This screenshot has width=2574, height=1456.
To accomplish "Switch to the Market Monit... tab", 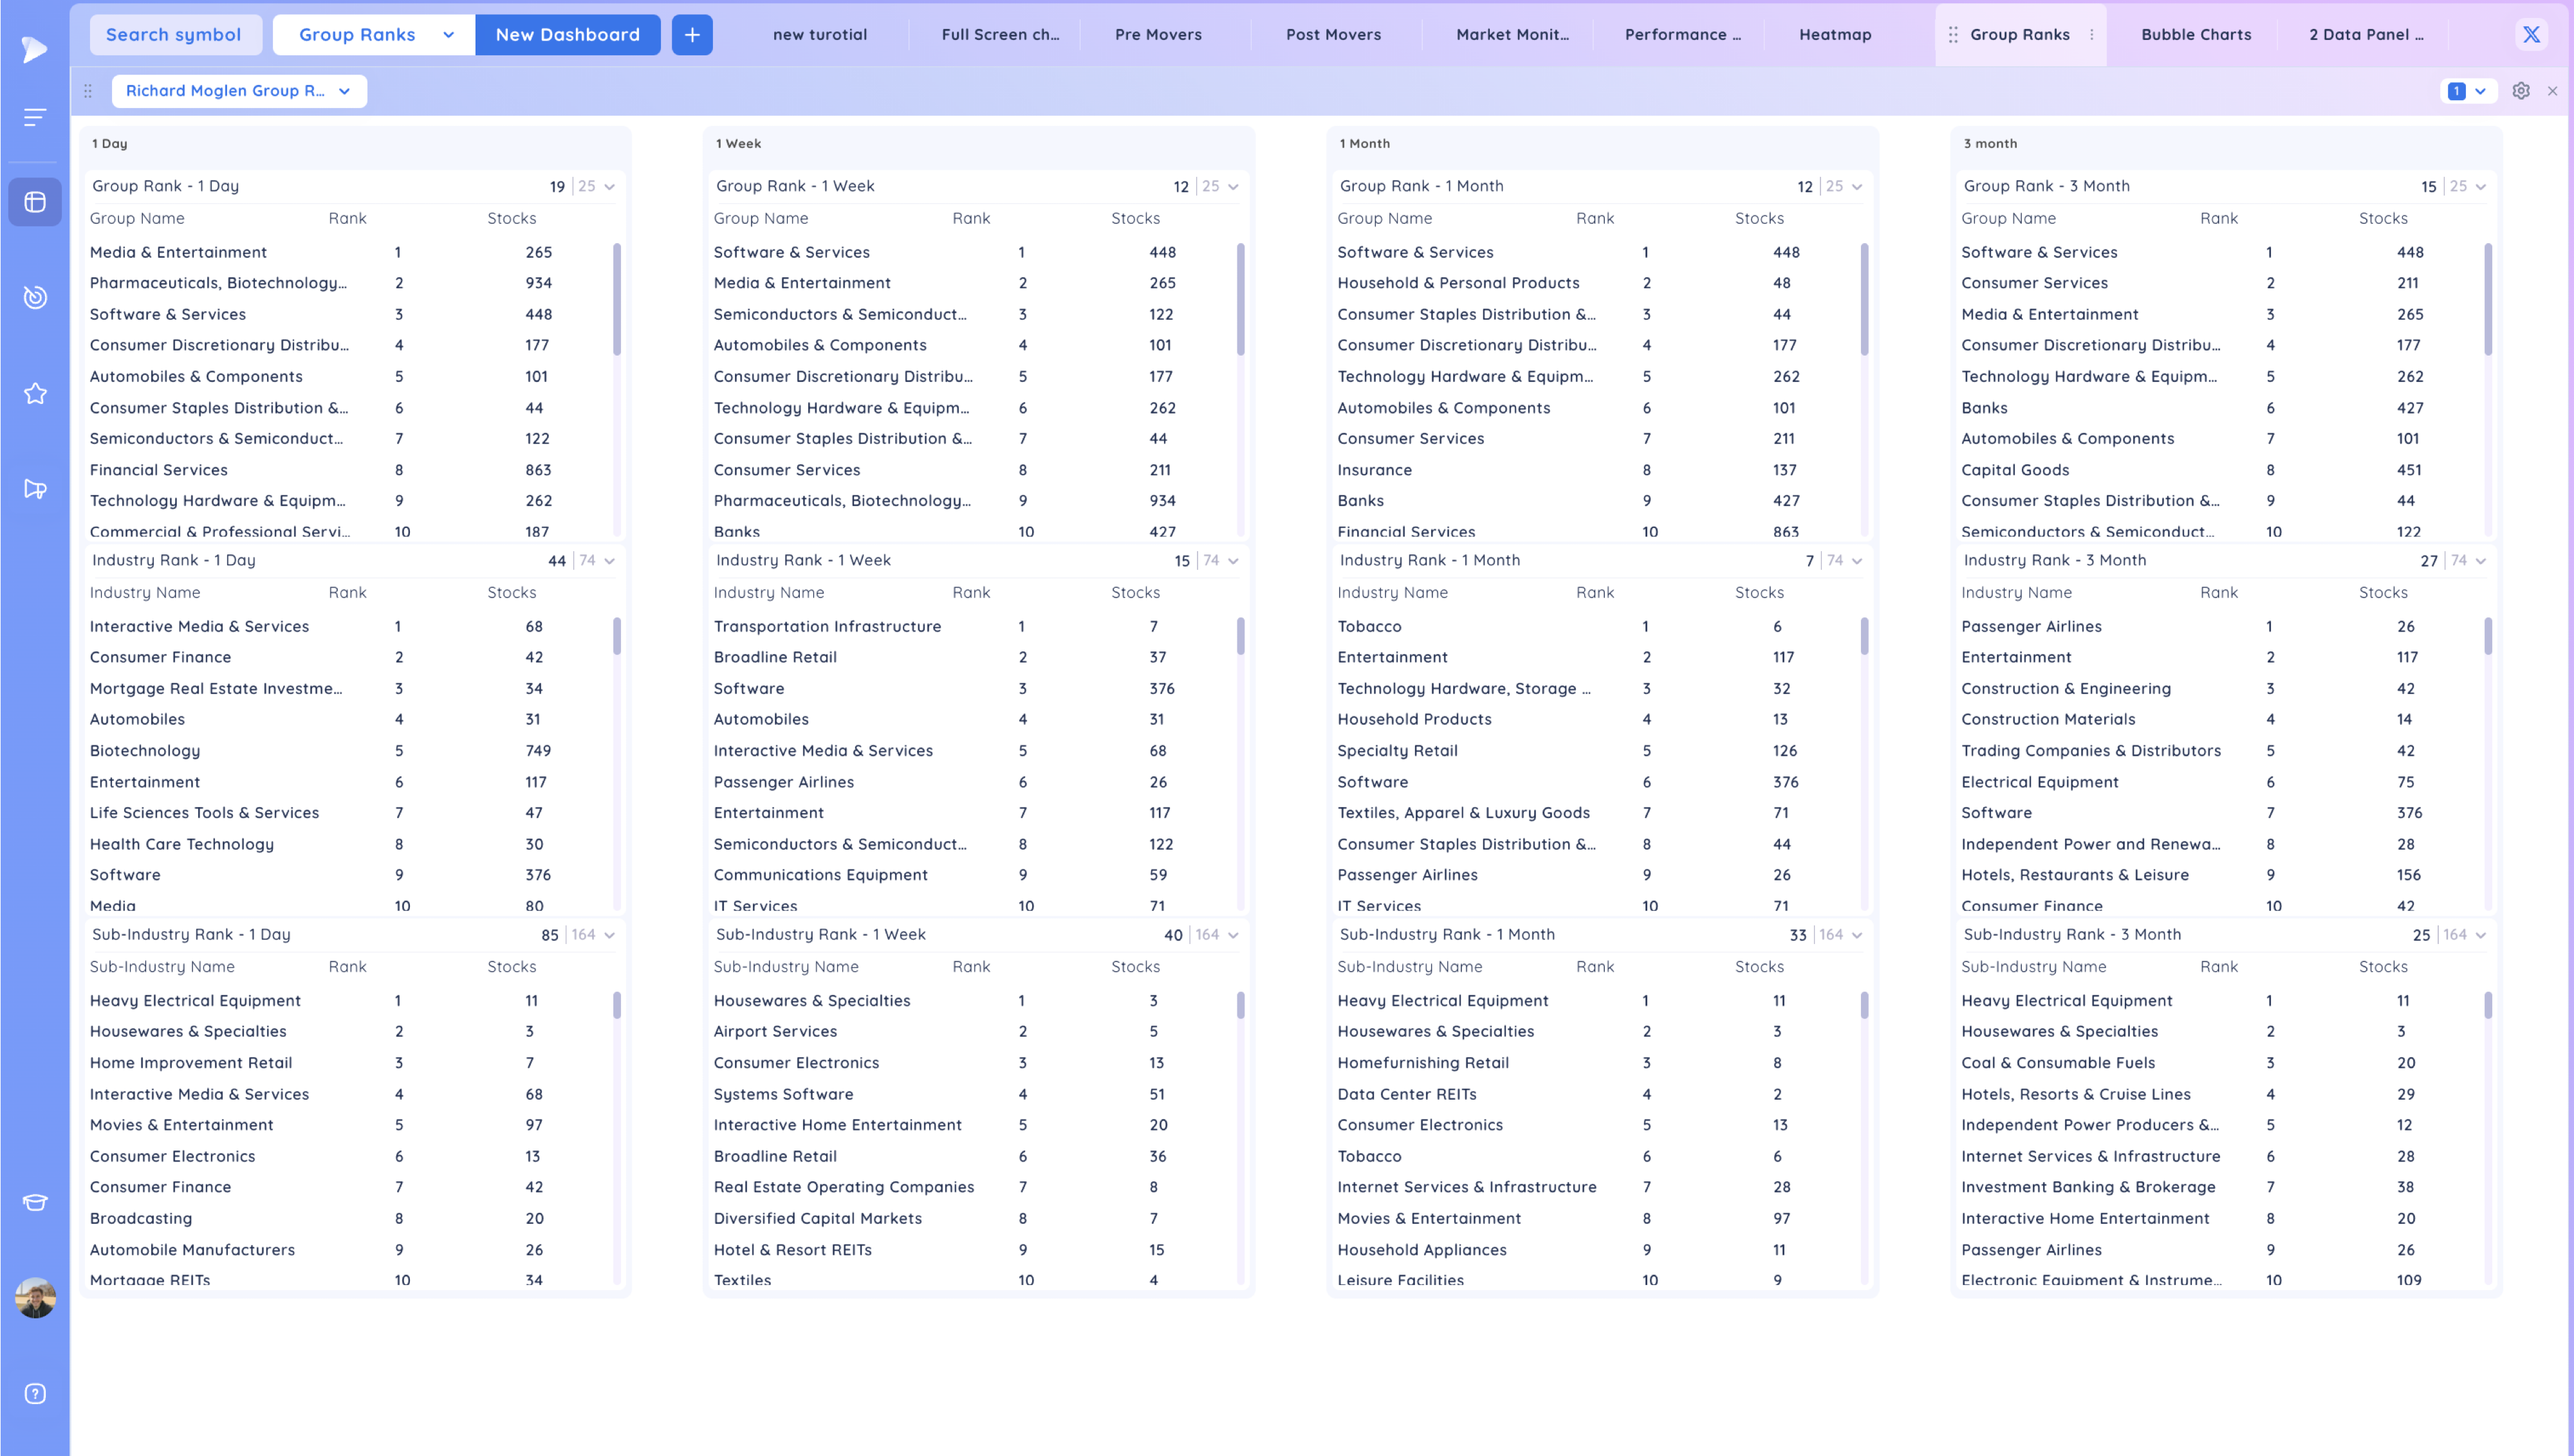I will [x=1513, y=35].
